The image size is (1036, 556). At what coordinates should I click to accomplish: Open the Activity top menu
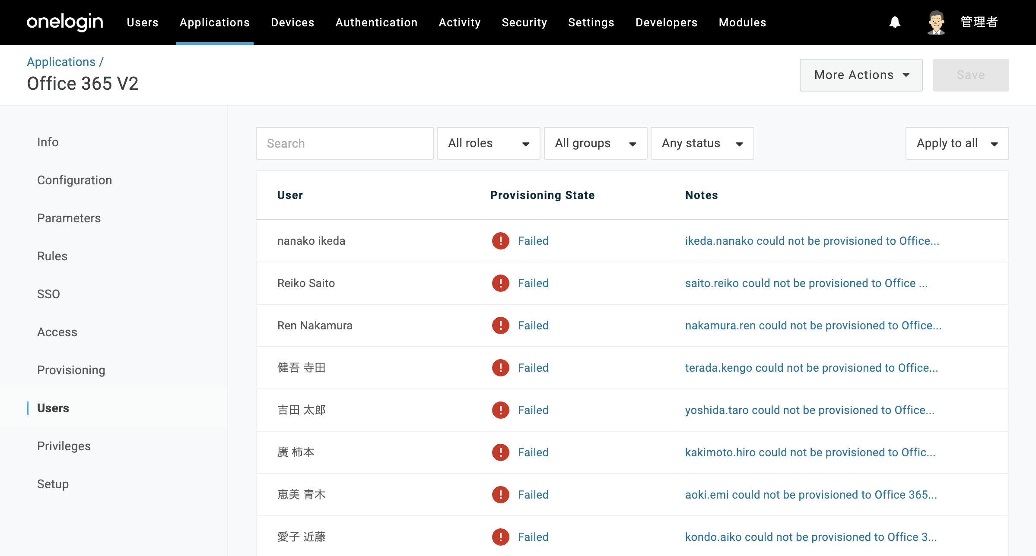[x=460, y=22]
